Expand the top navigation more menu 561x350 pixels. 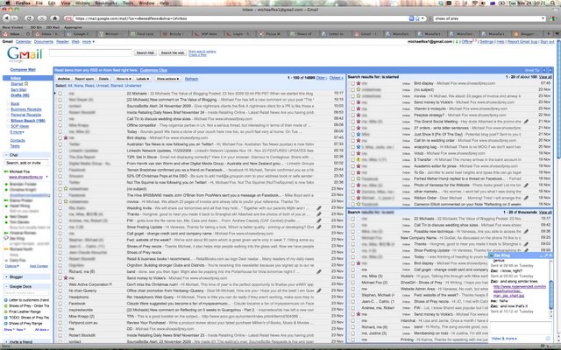[x=89, y=42]
